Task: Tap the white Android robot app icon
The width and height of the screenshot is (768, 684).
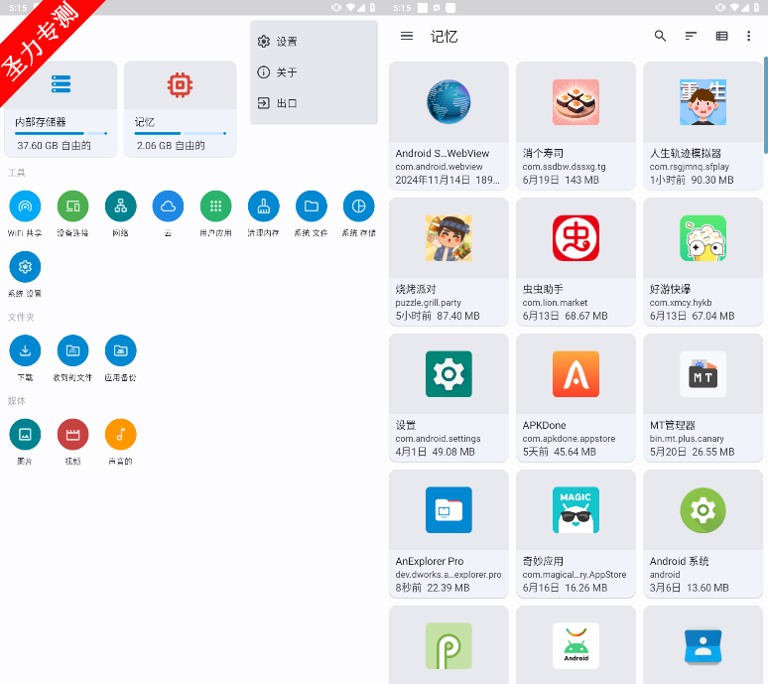Action: [576, 646]
